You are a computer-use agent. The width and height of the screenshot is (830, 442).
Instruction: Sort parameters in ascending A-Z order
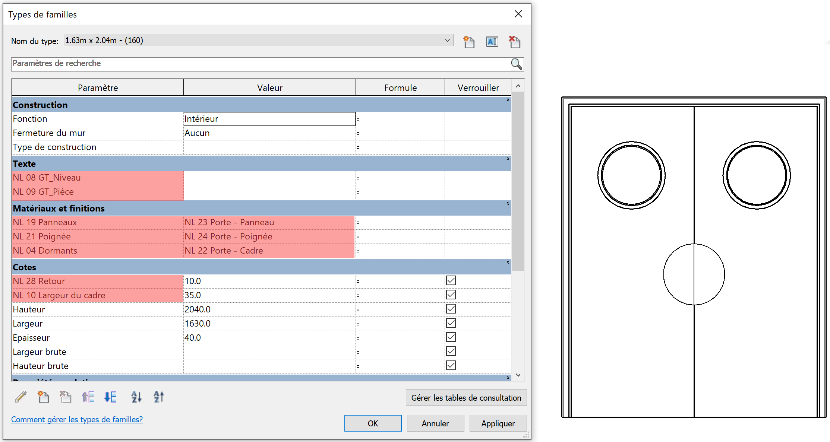[x=136, y=397]
